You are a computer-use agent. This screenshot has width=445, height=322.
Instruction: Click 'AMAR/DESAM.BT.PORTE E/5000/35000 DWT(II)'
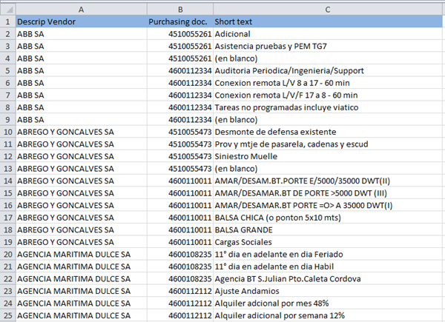(x=328, y=181)
